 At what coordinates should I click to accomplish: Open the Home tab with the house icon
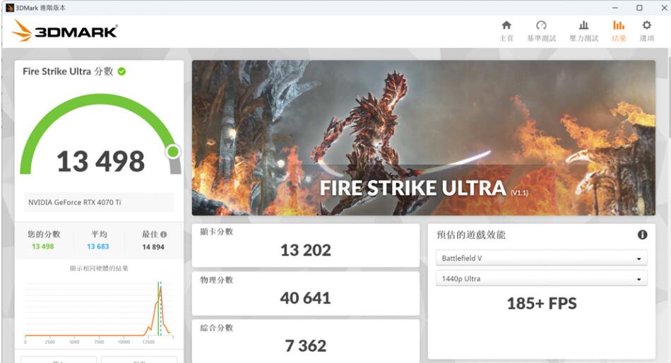click(x=506, y=31)
